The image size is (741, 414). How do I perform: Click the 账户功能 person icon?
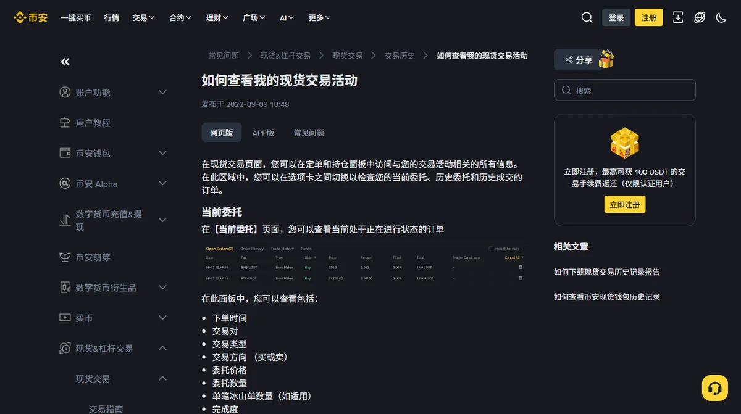point(65,93)
